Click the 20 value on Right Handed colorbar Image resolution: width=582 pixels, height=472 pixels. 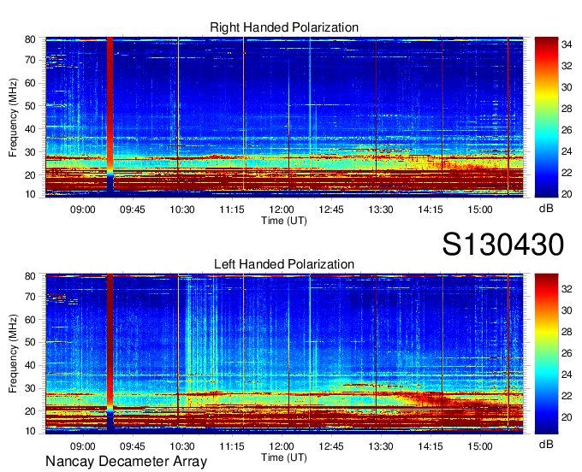(x=567, y=194)
